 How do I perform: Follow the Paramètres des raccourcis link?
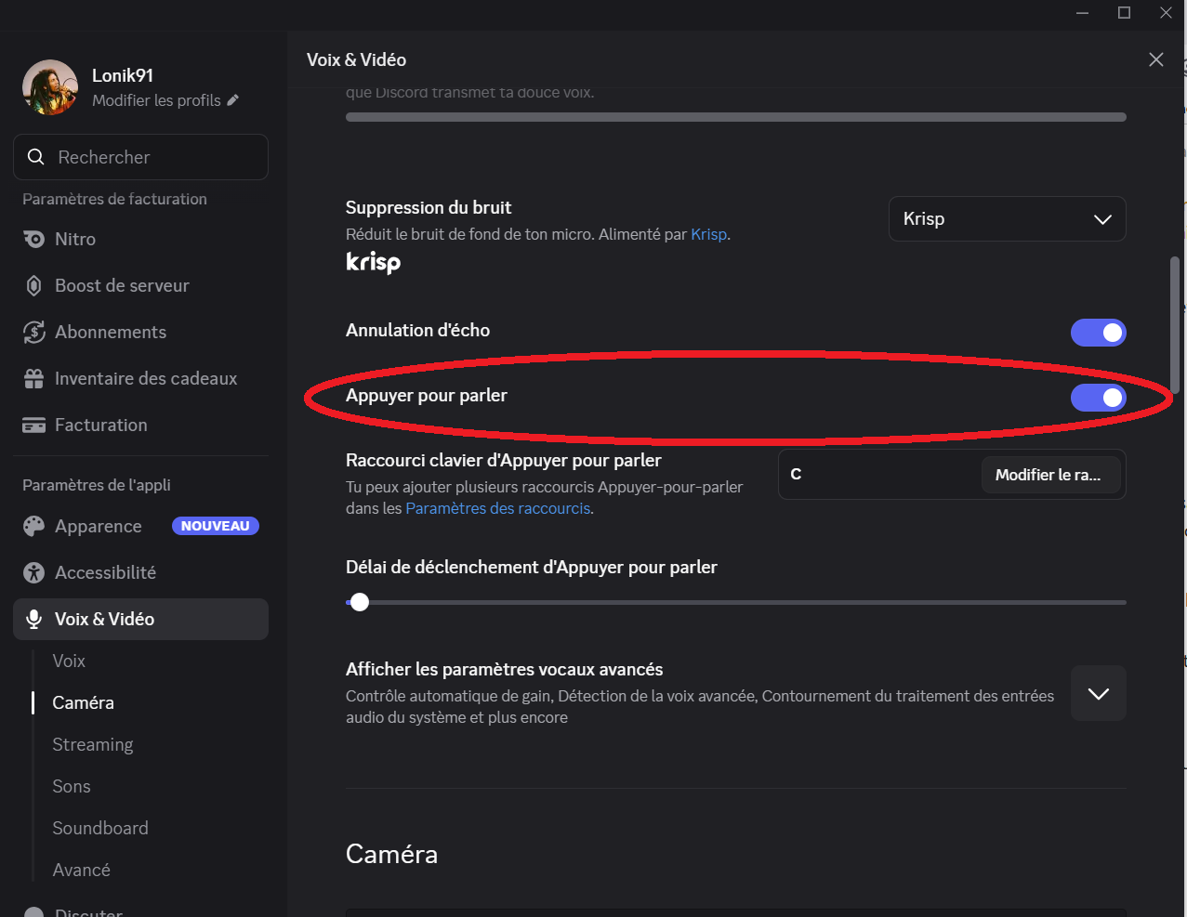(x=498, y=508)
